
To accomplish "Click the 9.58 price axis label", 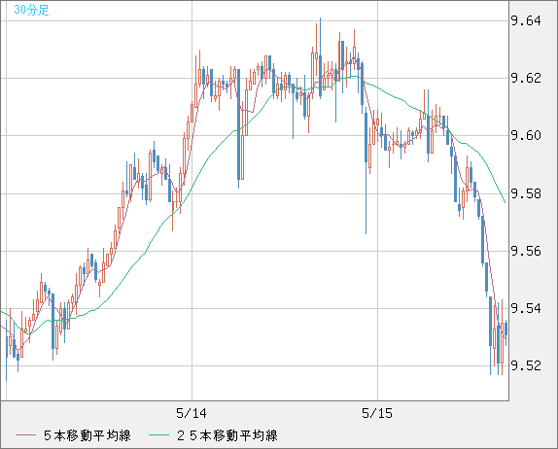I will coord(526,194).
